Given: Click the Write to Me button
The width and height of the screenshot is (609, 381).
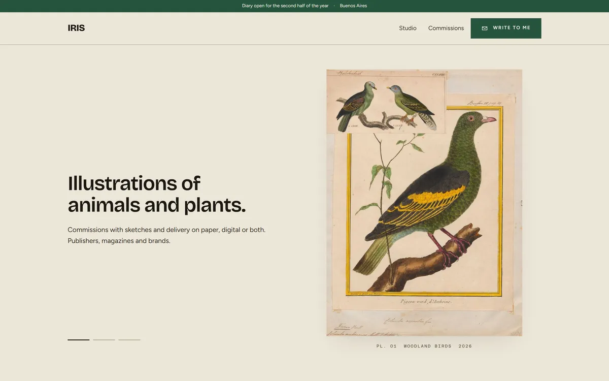Looking at the screenshot, I should click(x=506, y=28).
